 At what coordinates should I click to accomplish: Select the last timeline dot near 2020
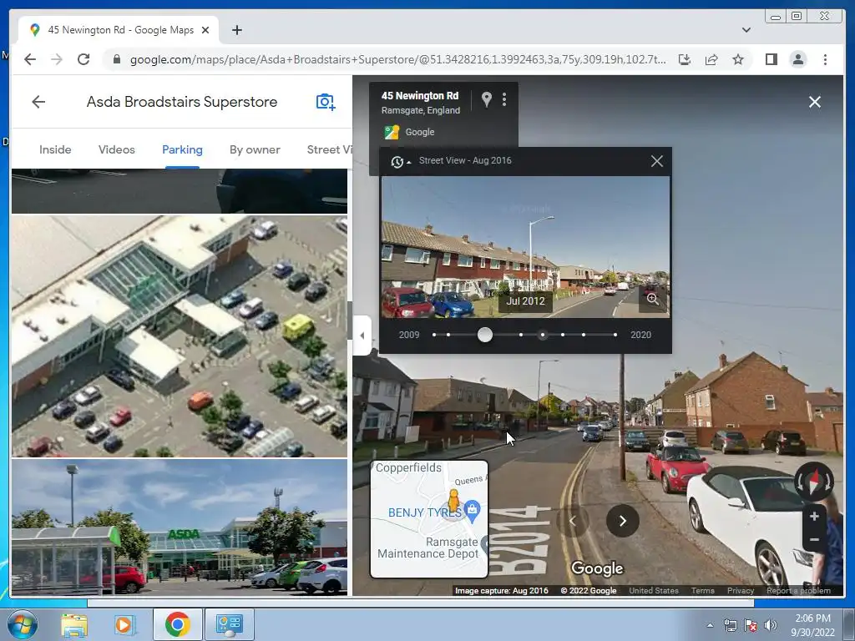(x=615, y=335)
